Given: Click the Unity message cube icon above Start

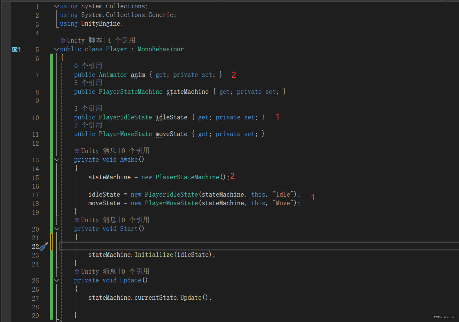Looking at the screenshot, I should pos(77,220).
